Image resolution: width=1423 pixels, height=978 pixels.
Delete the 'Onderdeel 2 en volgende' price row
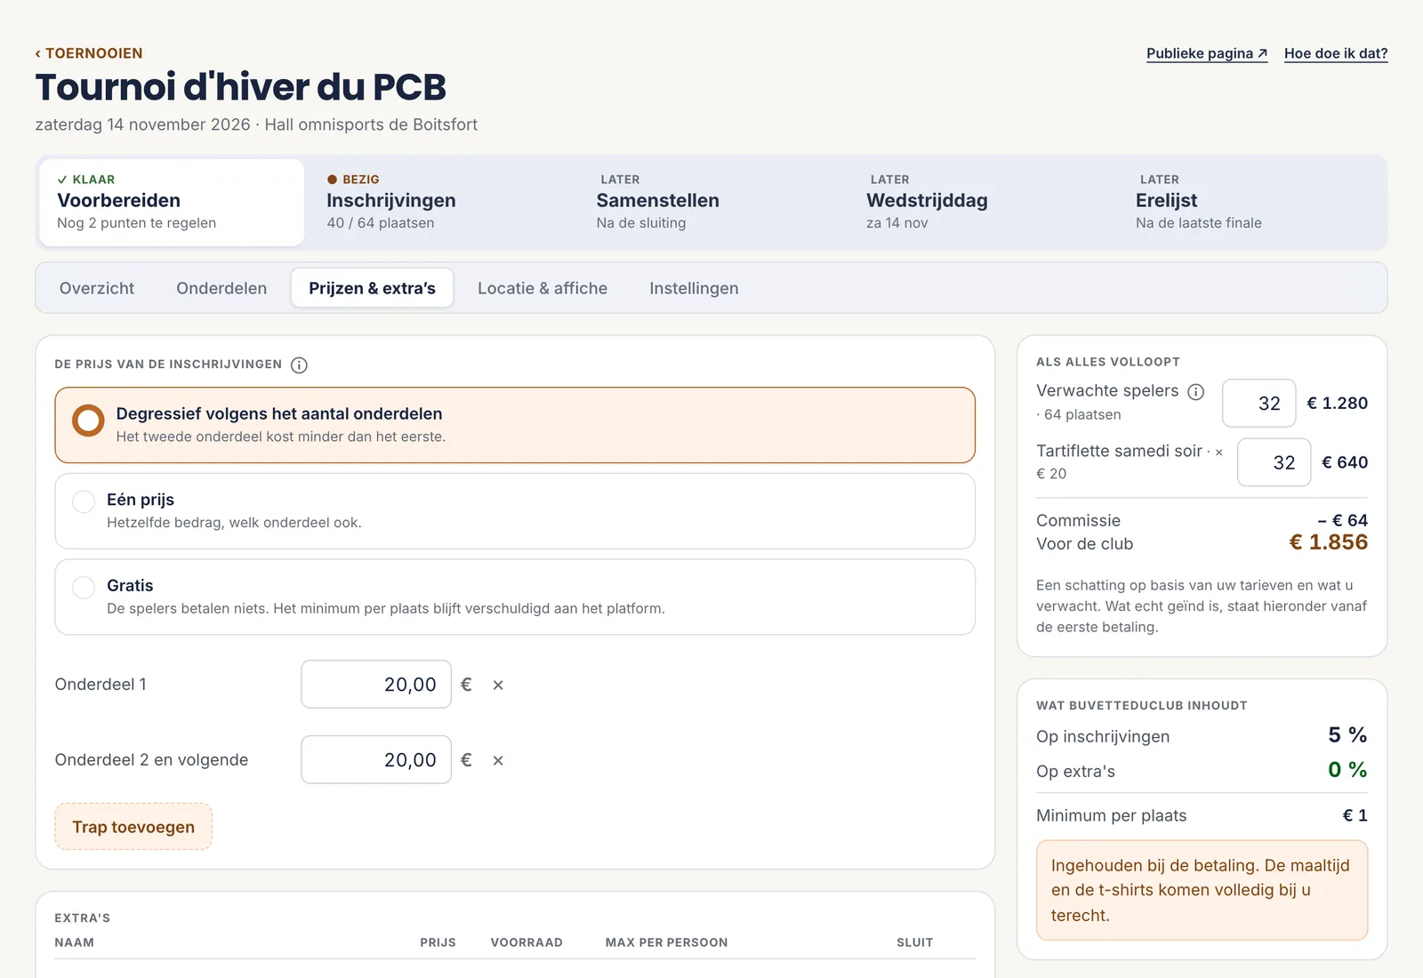(x=498, y=760)
